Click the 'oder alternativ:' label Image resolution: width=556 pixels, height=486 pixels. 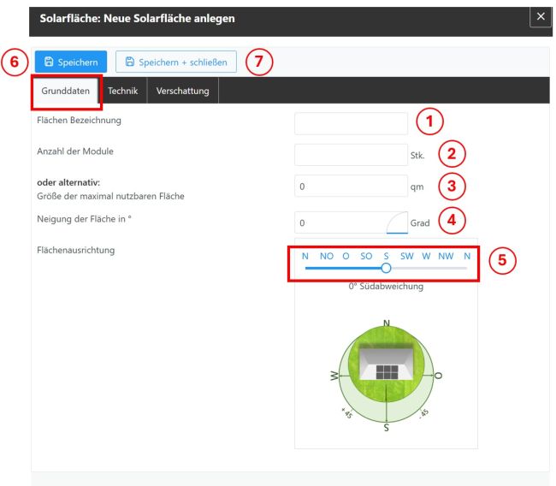[68, 182]
